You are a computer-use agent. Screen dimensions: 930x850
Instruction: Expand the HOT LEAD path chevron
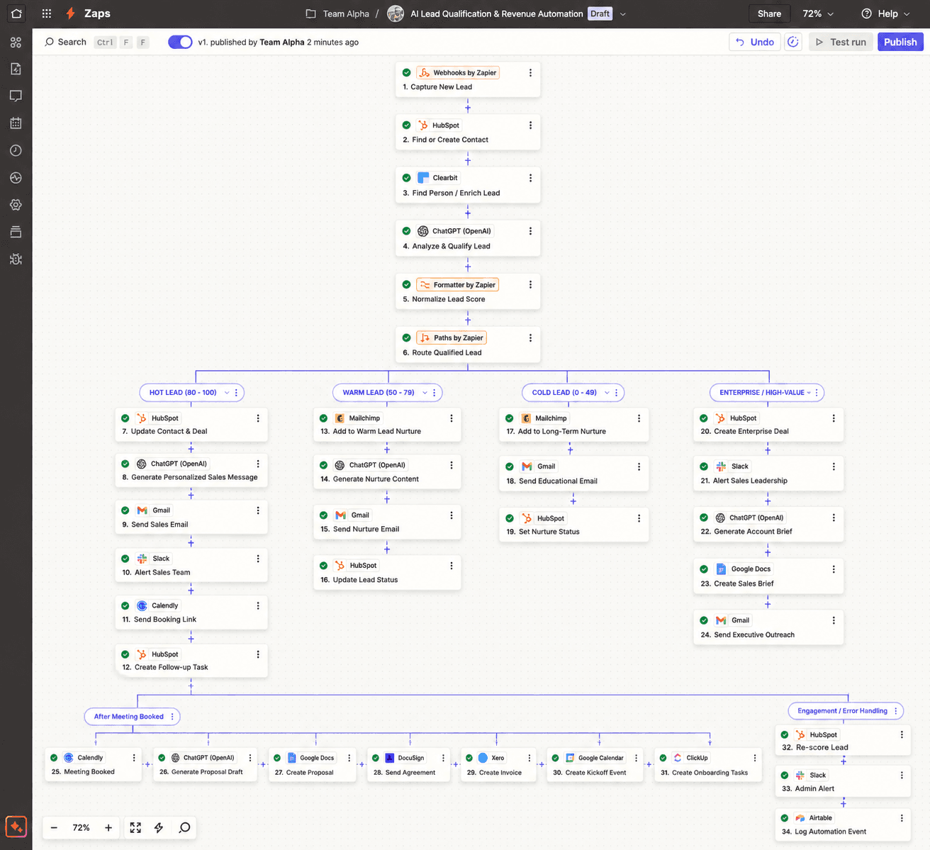[227, 393]
